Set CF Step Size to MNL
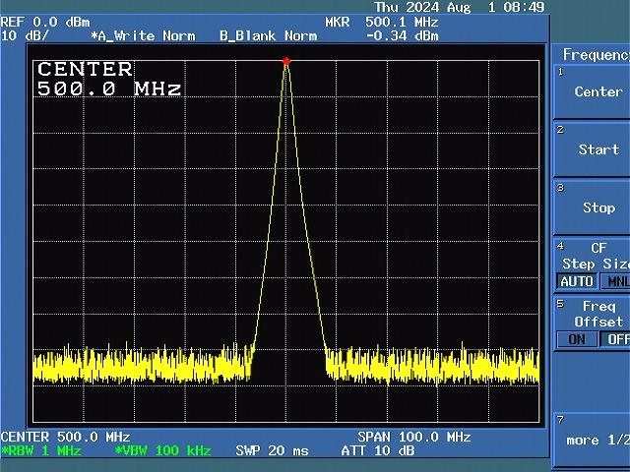Image resolution: width=630 pixels, height=472 pixels. click(615, 281)
